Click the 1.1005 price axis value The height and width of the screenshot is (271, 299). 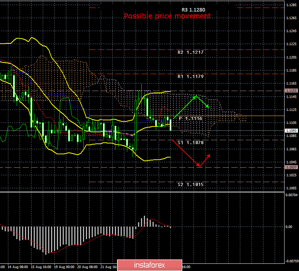coord(291,188)
